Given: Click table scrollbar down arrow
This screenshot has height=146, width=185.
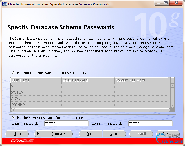Looking at the screenshot, I should [172, 105].
